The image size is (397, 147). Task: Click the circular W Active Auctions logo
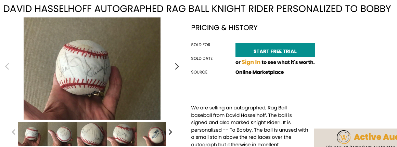pos(344,137)
